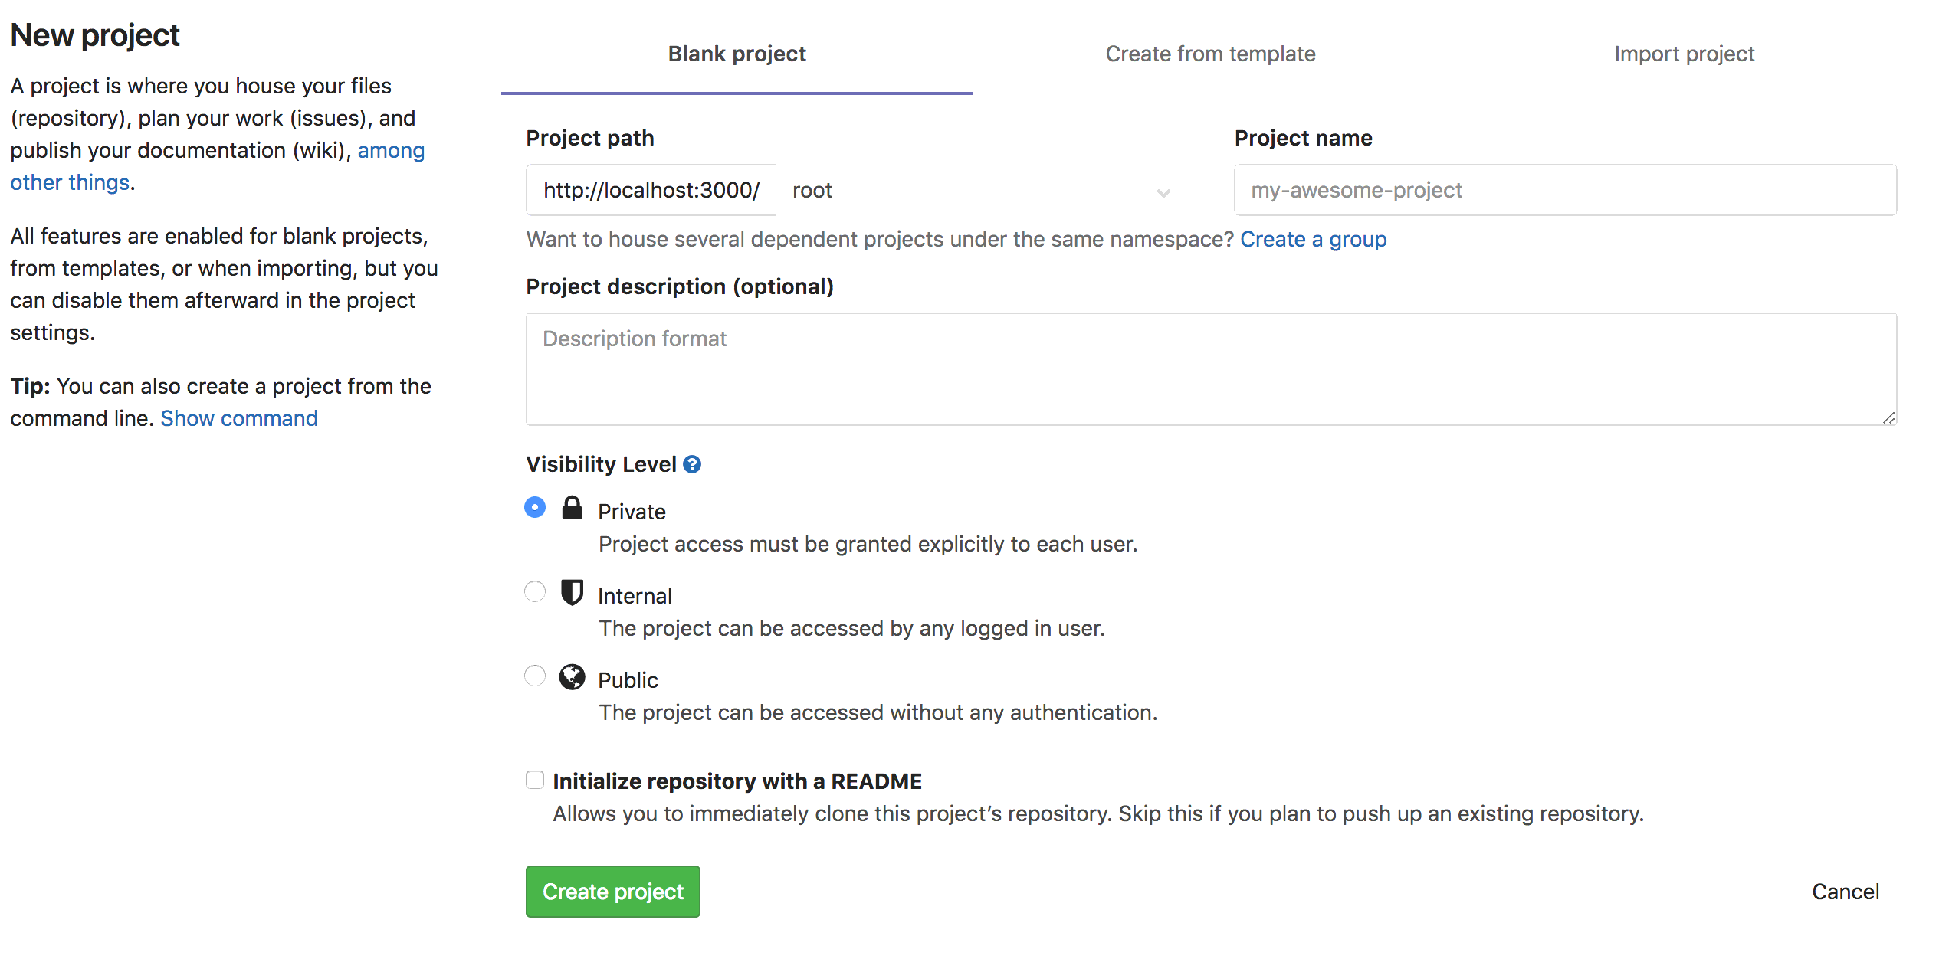Select the Public visibility option
This screenshot has height=959, width=1939.
point(534,676)
